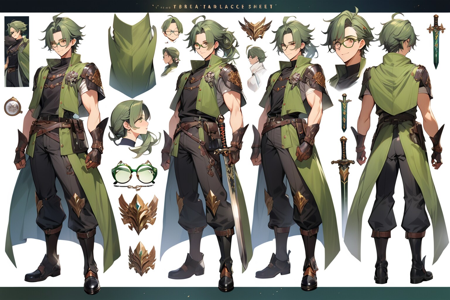The width and height of the screenshot is (450, 300).
Task: Open the small portrait thumbnail in the top-left
Action: coord(17,51)
